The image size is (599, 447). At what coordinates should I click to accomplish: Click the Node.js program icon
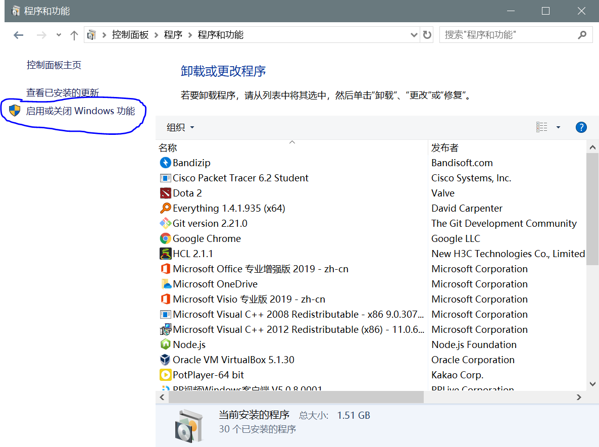tap(165, 344)
